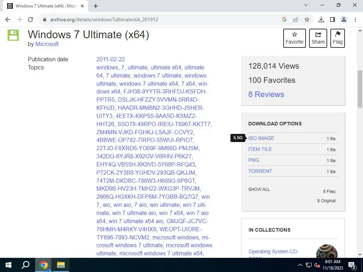Close the Windows 7 Ultimate tab

[x=82, y=6]
